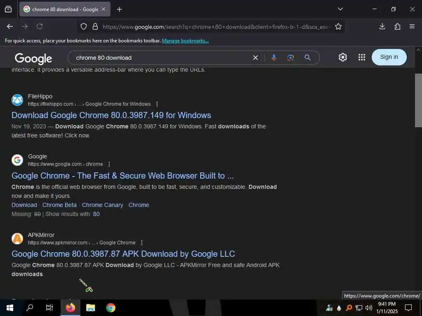This screenshot has width=422, height=316.
Task: Click the FileHippo site favicon
Action: click(17, 100)
